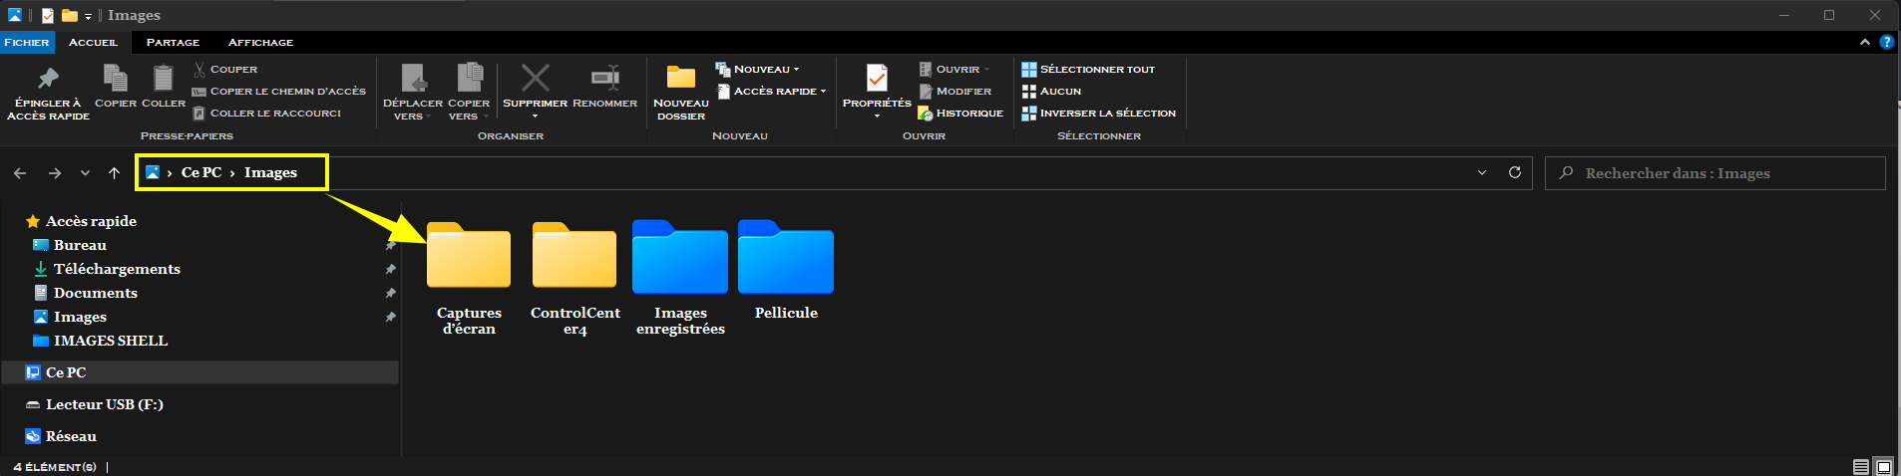Switch to the Affichage tab
This screenshot has height=476, width=1901.
click(x=260, y=42)
